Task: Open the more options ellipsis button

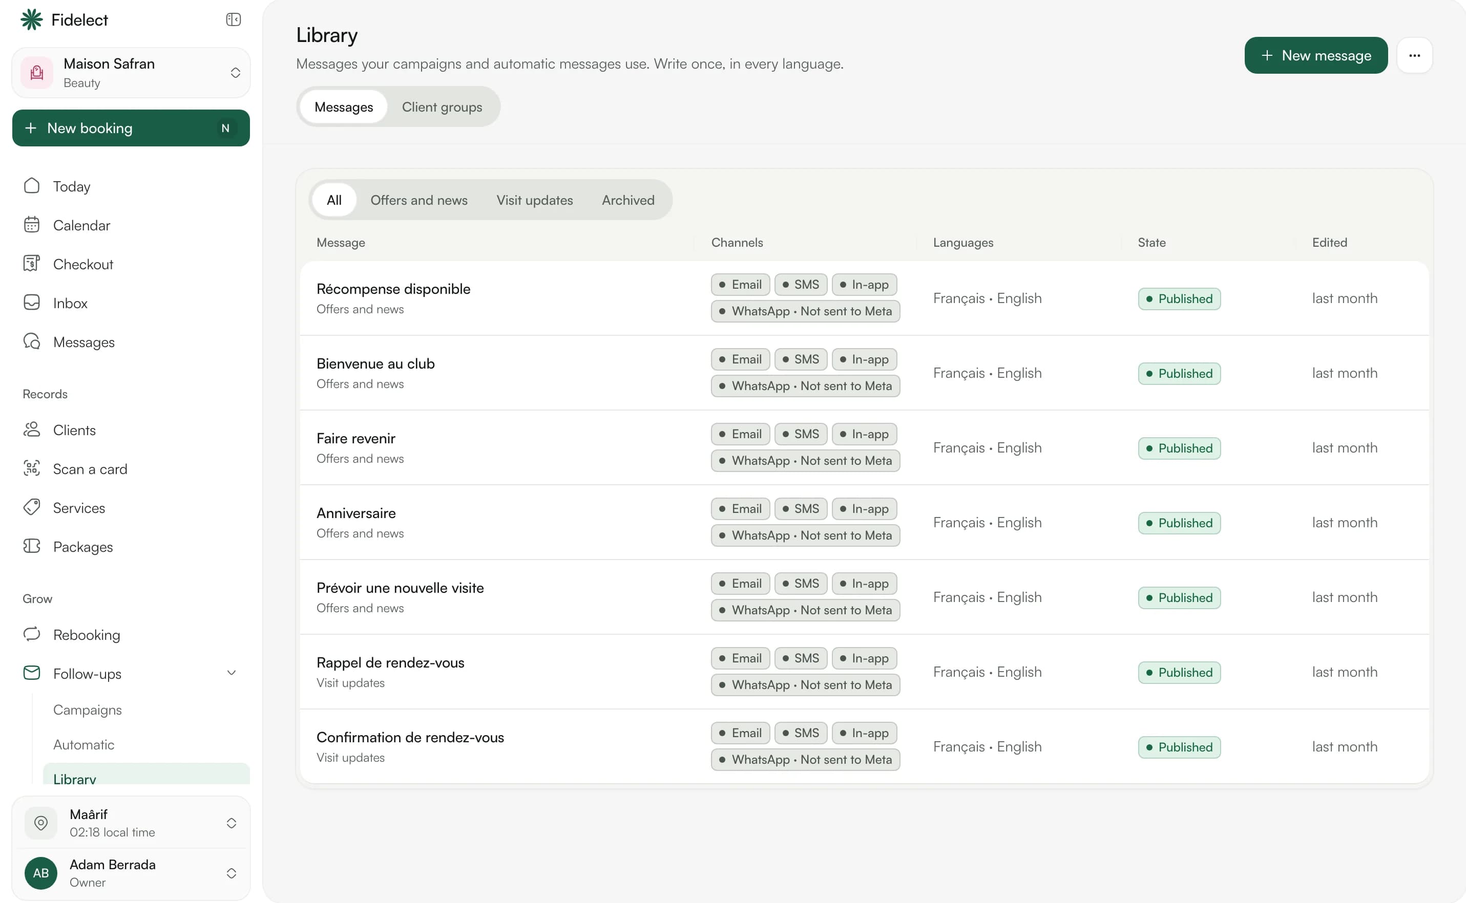Action: tap(1414, 55)
